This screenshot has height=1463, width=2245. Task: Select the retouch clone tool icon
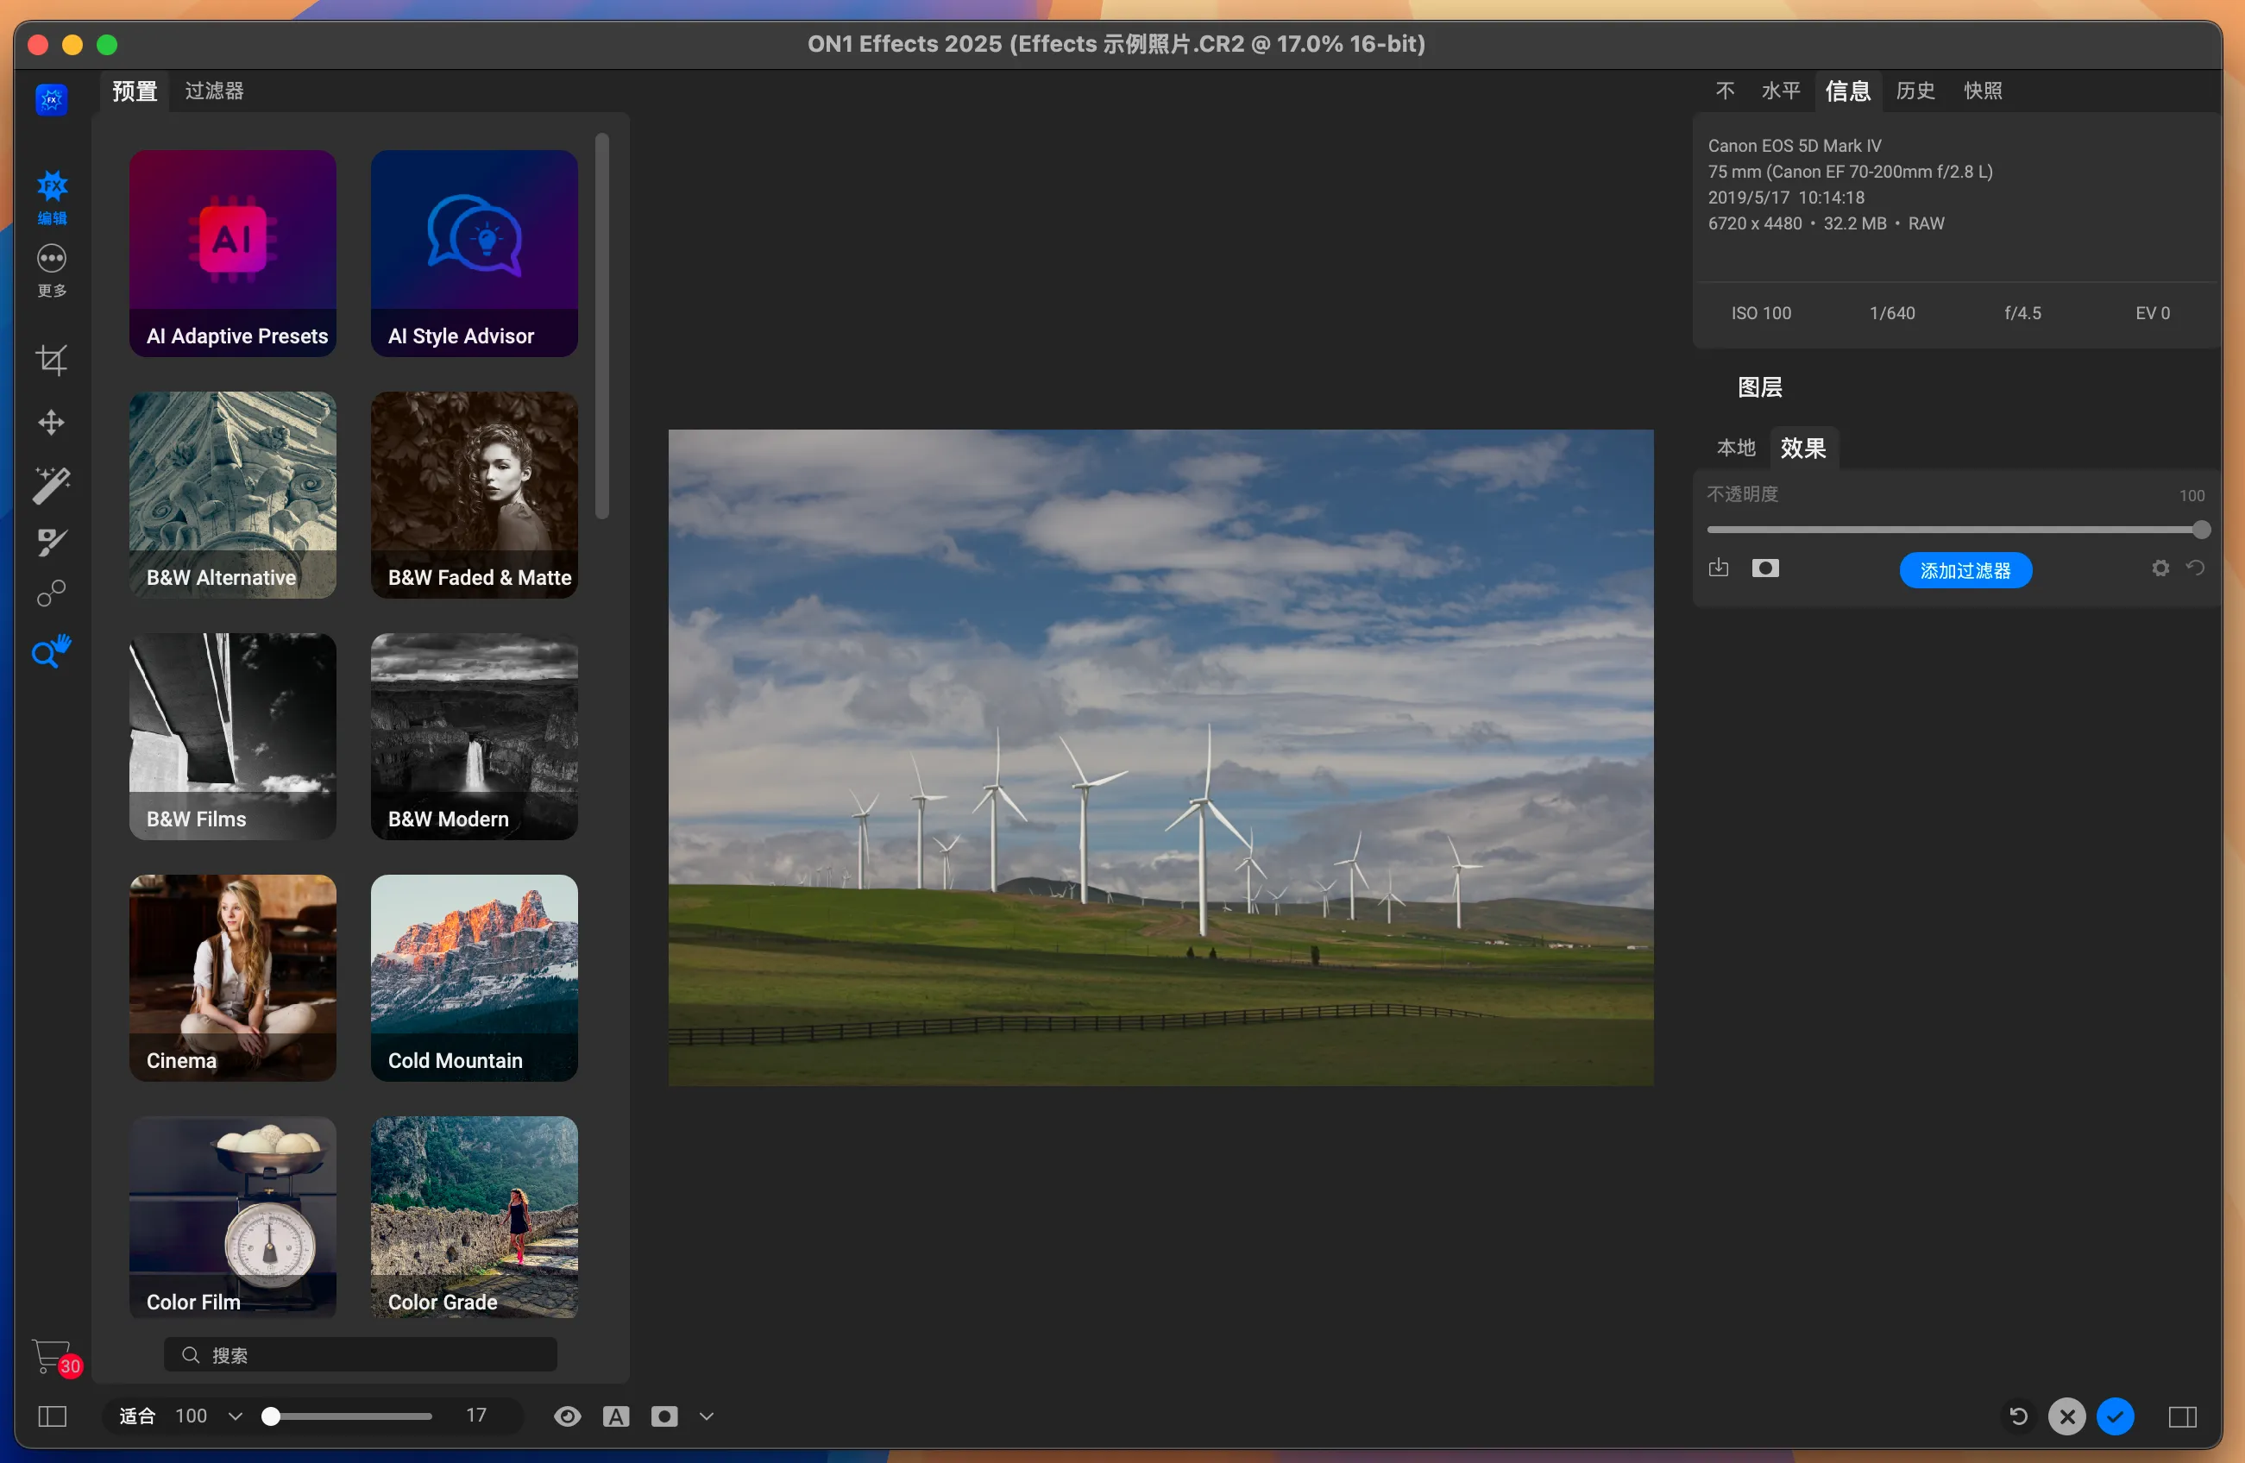(x=51, y=593)
